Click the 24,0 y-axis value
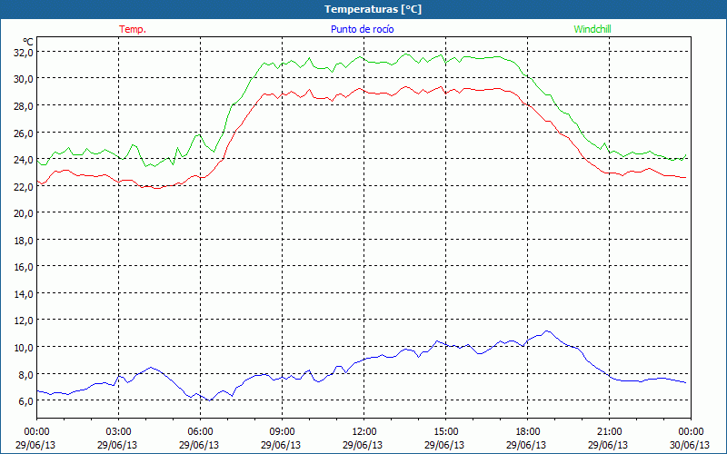Viewport: 727px width, 454px height. (x=24, y=160)
